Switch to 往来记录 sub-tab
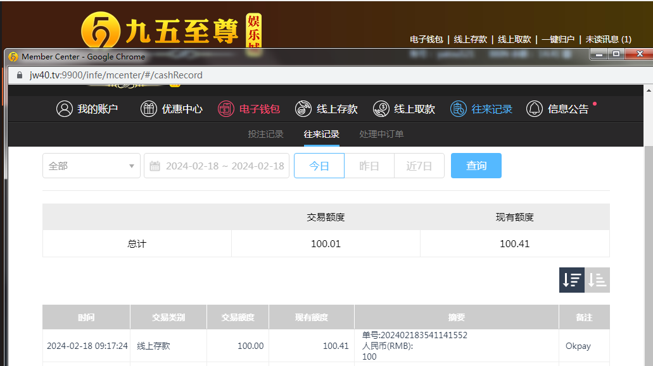This screenshot has height=366, width=653. pyautogui.click(x=322, y=134)
